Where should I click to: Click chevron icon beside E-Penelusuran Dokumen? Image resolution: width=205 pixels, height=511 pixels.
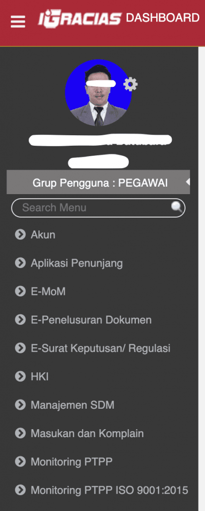tap(20, 320)
